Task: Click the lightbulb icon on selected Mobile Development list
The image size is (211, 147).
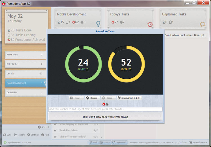Action: 45,83
